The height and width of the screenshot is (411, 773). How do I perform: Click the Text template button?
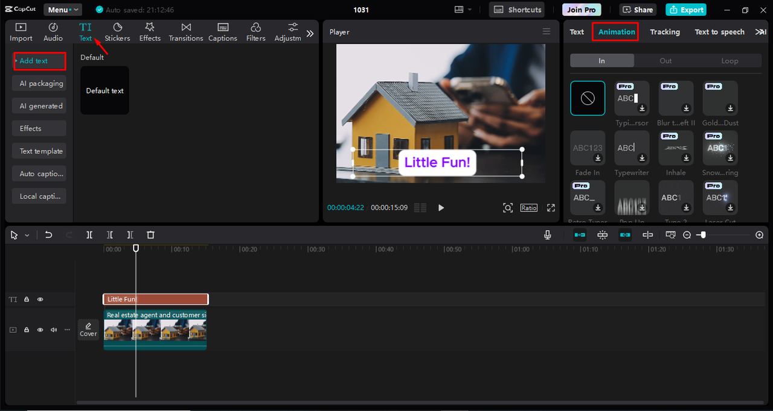click(x=39, y=151)
